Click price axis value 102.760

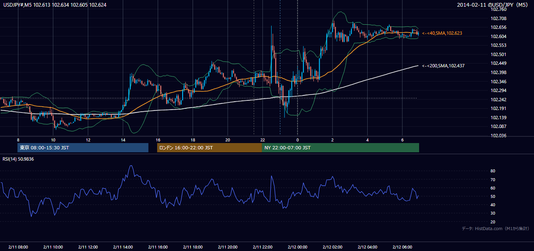point(499,10)
